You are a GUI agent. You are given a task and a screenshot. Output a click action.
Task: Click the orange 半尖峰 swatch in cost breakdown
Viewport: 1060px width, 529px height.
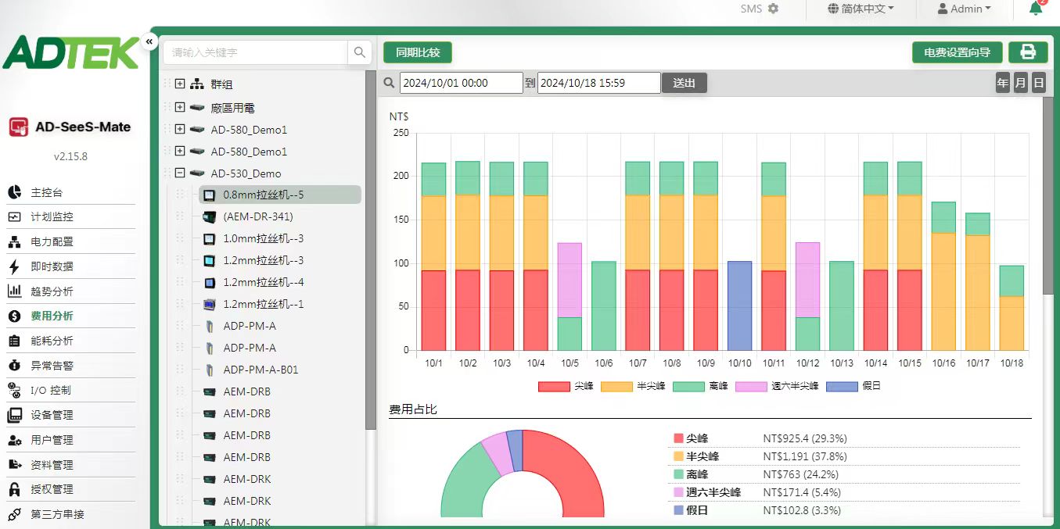click(678, 456)
